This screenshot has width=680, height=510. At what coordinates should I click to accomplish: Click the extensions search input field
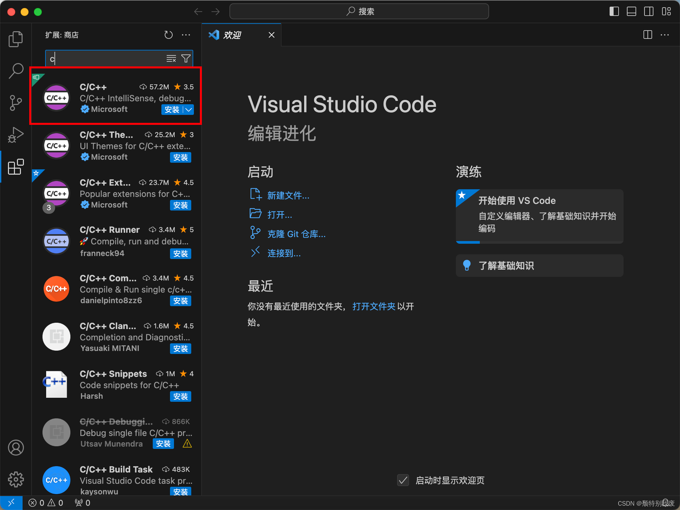pos(106,59)
